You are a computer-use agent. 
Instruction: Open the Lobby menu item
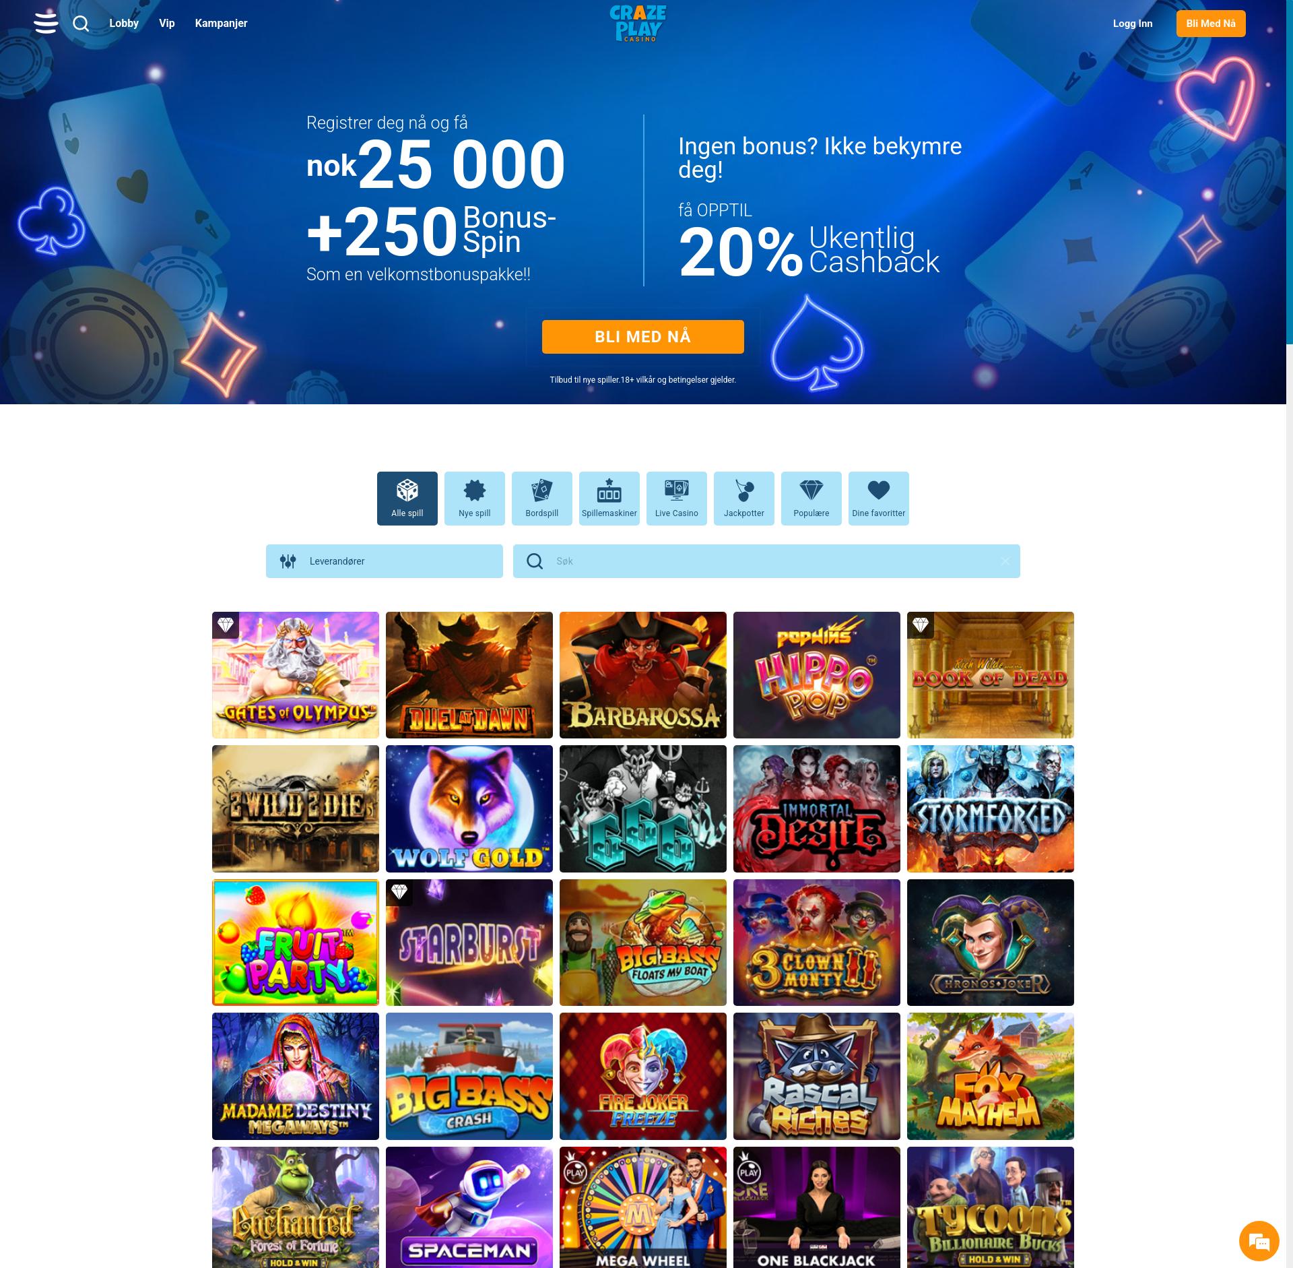coord(124,23)
